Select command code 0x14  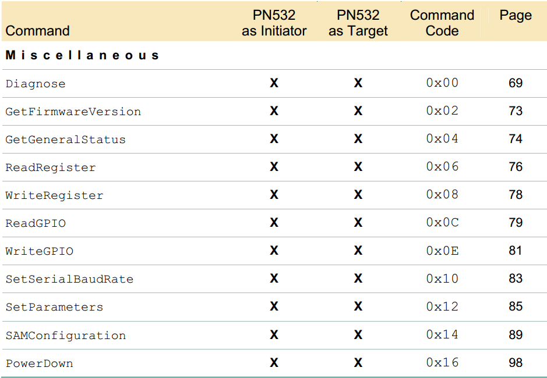point(442,334)
